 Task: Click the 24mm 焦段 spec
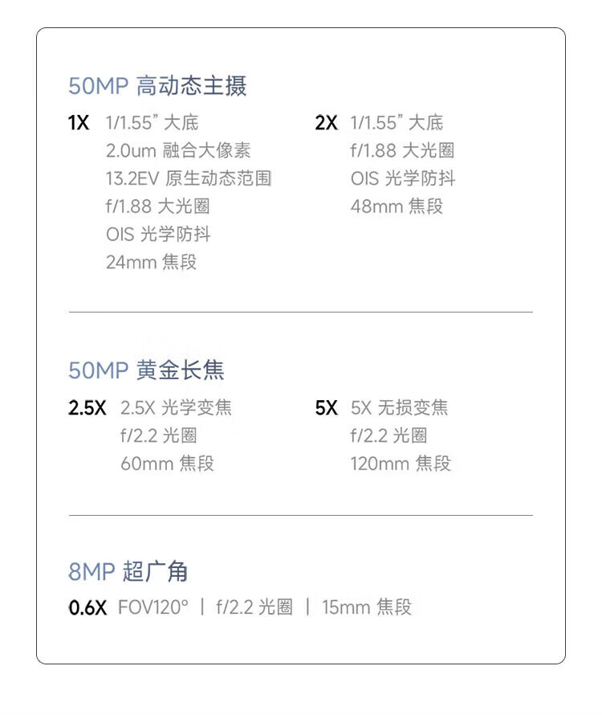pyautogui.click(x=151, y=262)
